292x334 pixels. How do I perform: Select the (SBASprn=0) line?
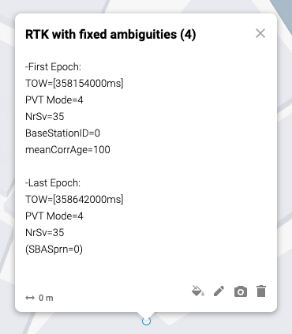pos(54,250)
